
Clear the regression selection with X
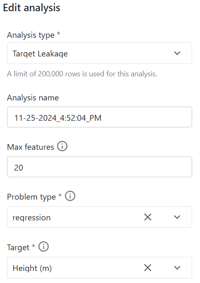click(x=148, y=217)
